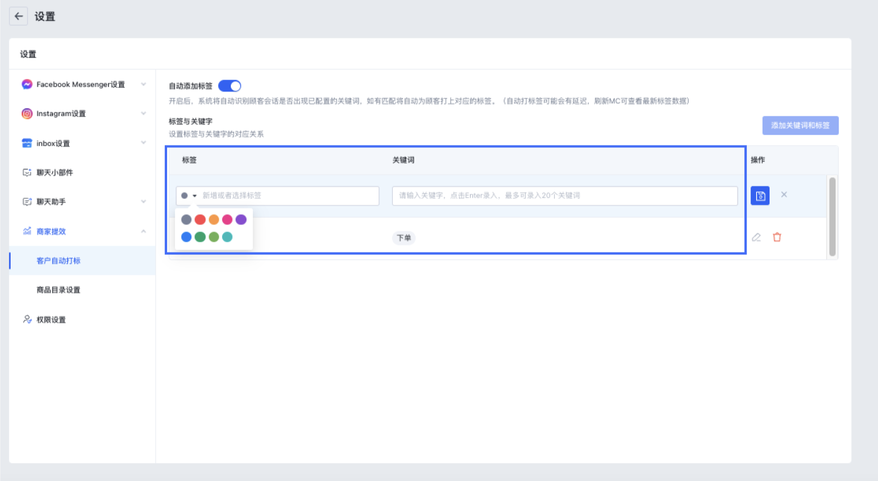The width and height of the screenshot is (878, 481).
Task: Click the Instagram logo icon
Action: click(27, 114)
